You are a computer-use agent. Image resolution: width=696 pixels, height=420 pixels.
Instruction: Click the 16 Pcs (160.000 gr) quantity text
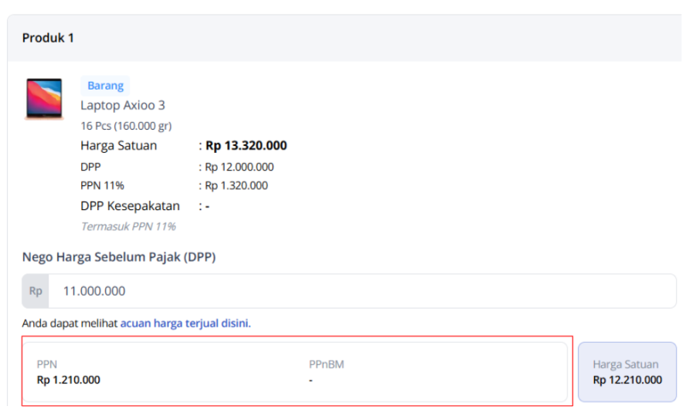[x=126, y=126]
